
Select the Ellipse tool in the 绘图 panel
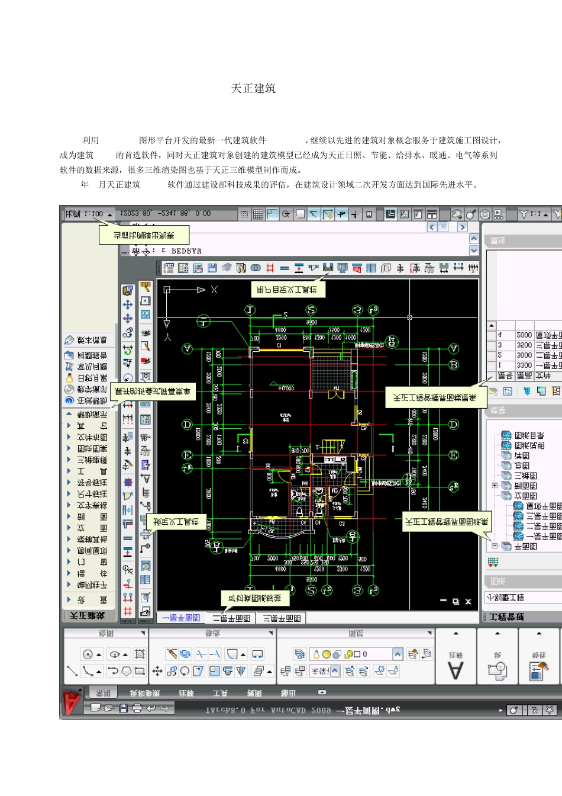pyautogui.click(x=115, y=654)
